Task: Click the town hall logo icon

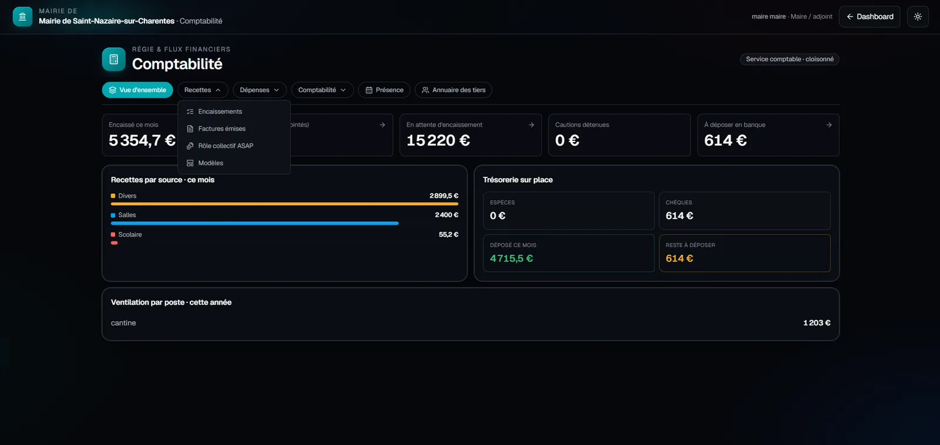Action: [x=22, y=16]
